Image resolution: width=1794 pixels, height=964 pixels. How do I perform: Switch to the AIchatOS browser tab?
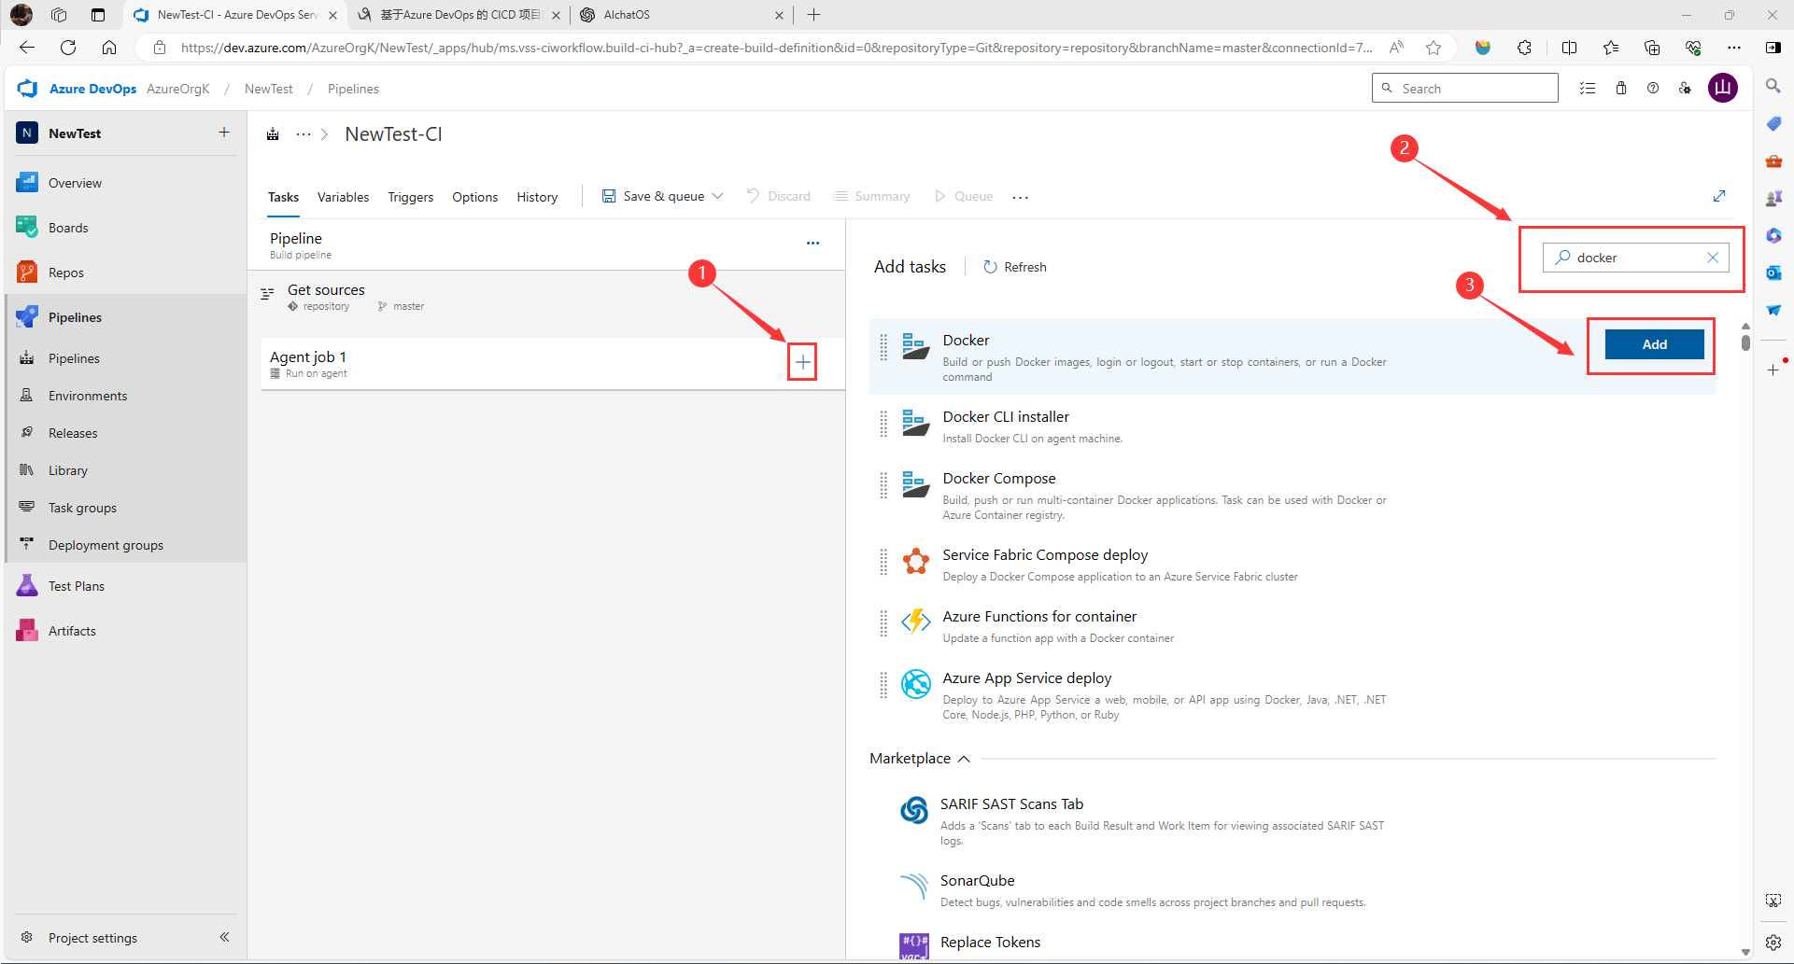click(x=682, y=15)
